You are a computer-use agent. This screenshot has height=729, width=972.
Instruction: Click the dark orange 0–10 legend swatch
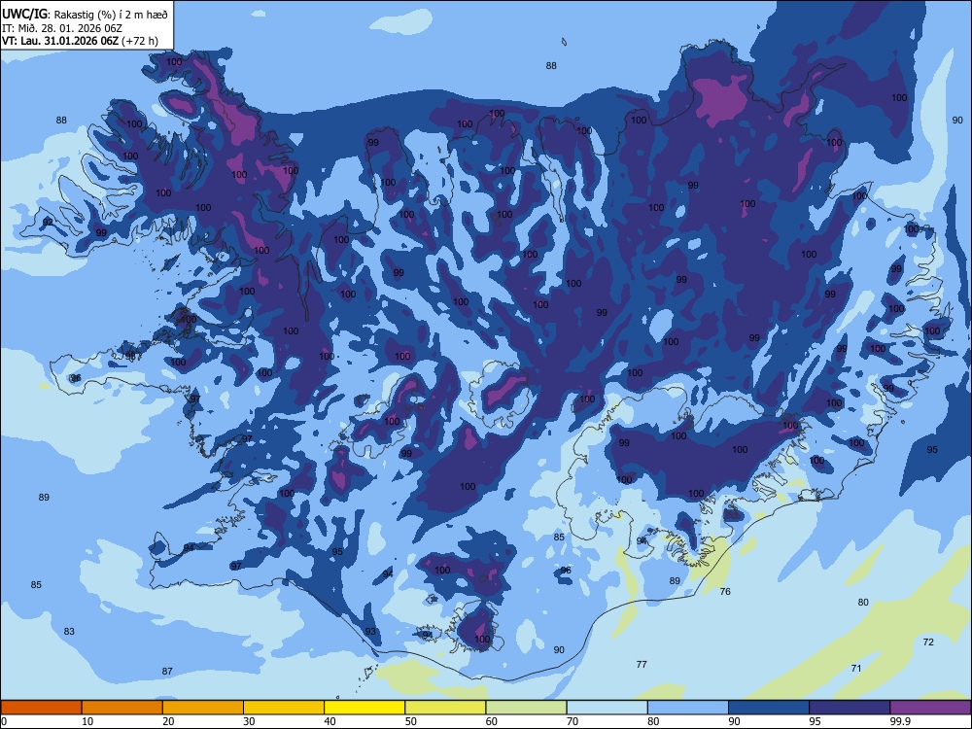[x=41, y=708]
